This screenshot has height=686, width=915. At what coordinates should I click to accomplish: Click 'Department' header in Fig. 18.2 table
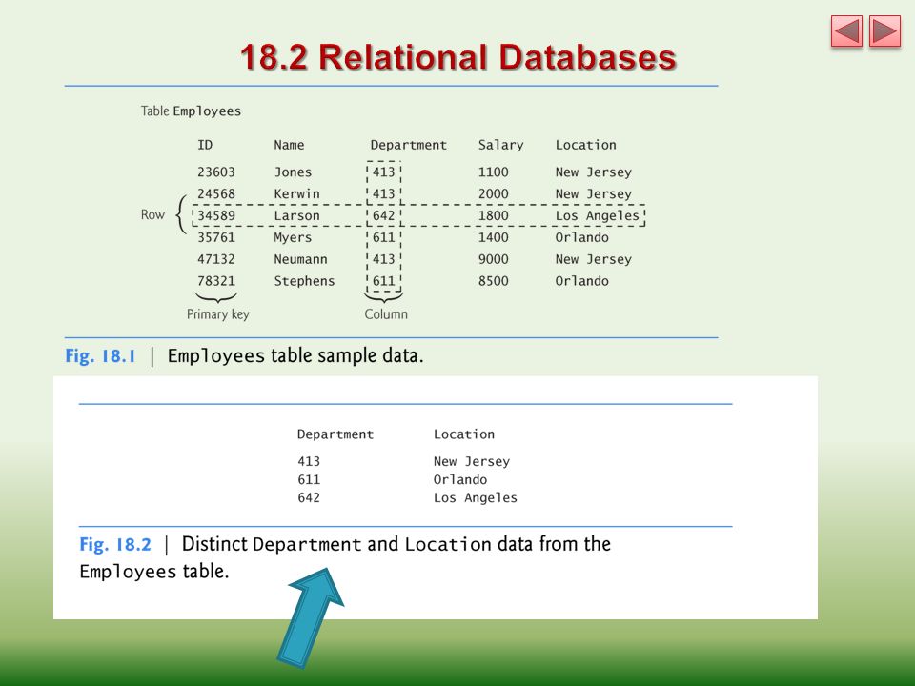click(x=335, y=434)
